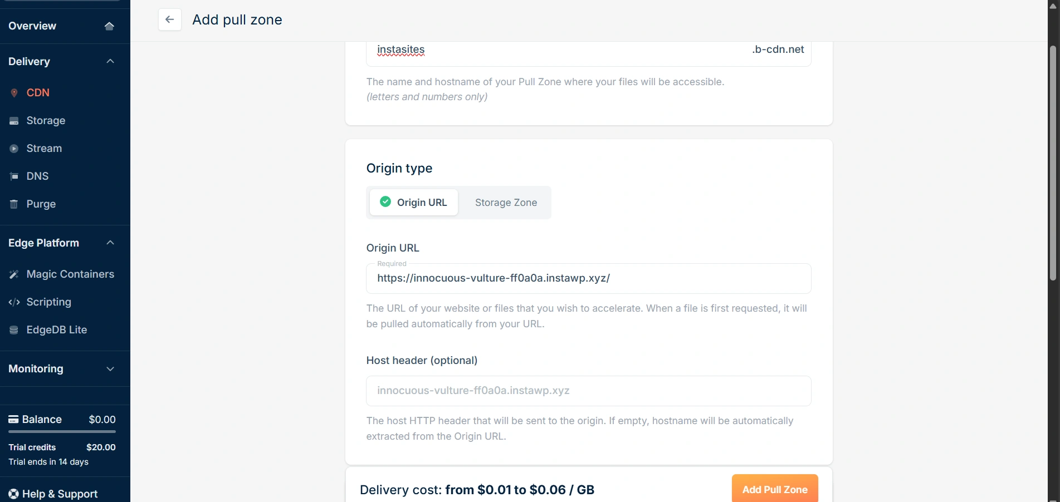Open the Edge Platform menu heading
The height and width of the screenshot is (502, 1060).
pos(43,243)
